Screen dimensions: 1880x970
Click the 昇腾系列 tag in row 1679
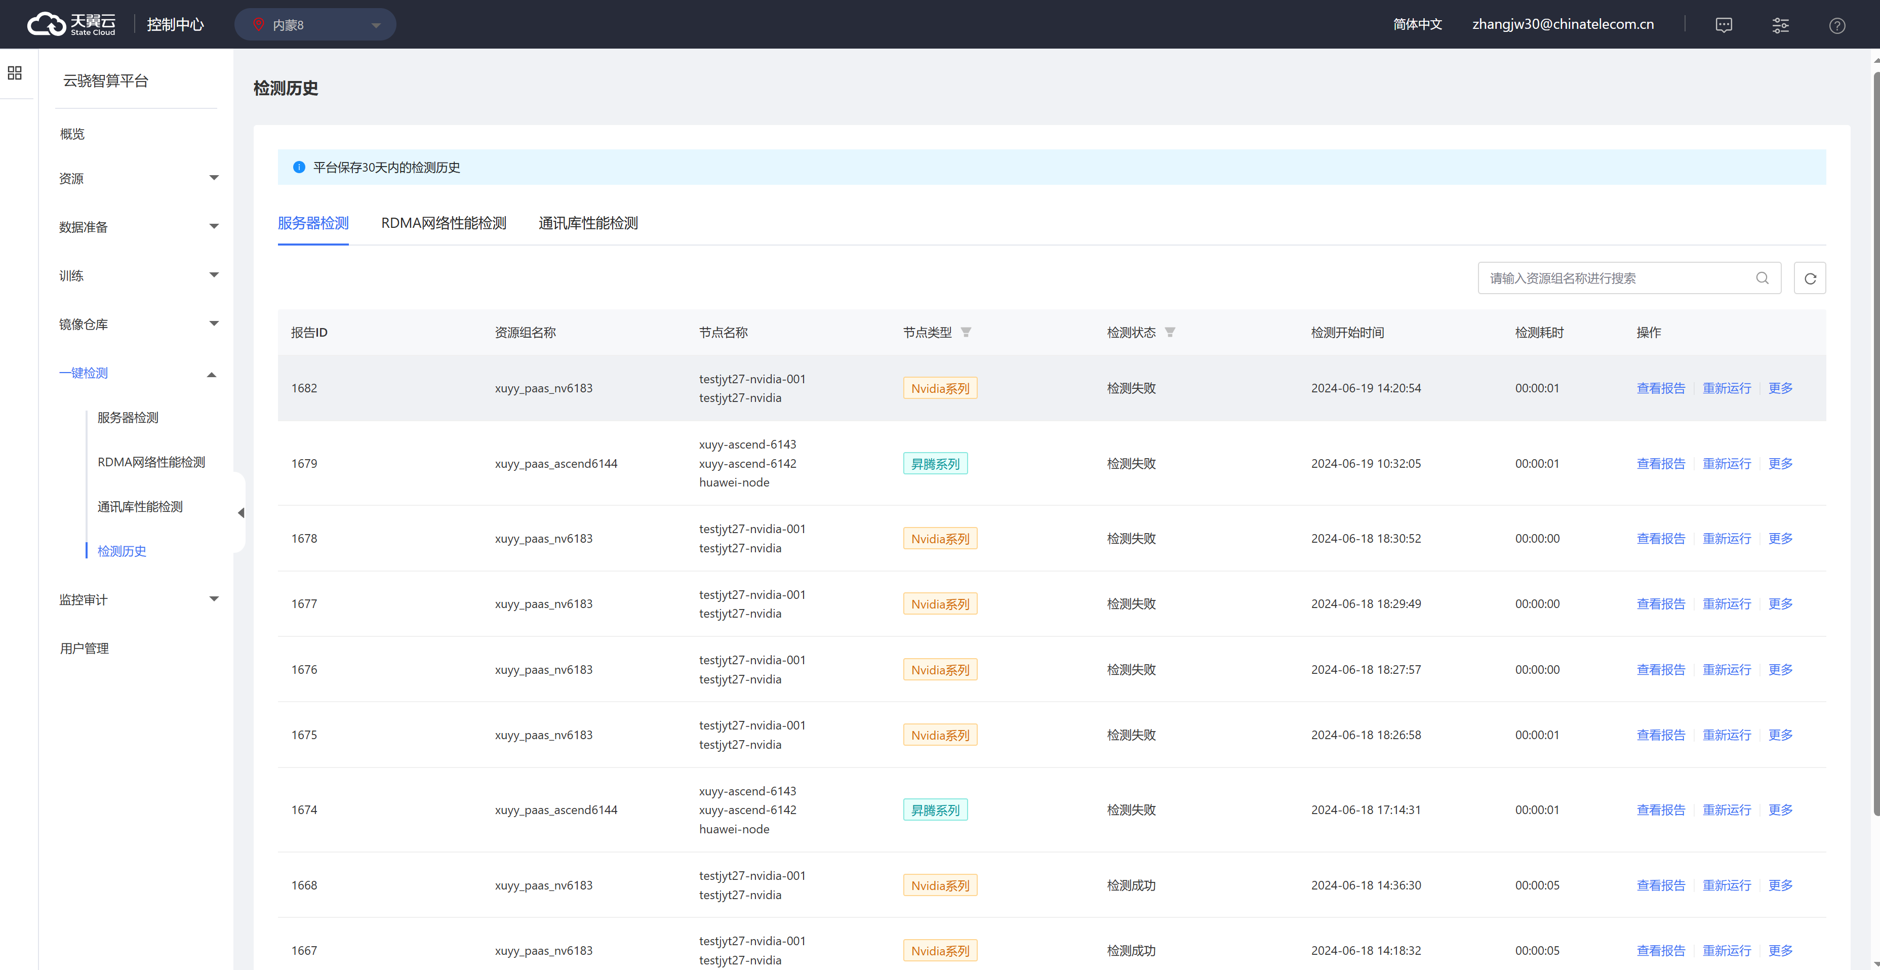point(936,463)
